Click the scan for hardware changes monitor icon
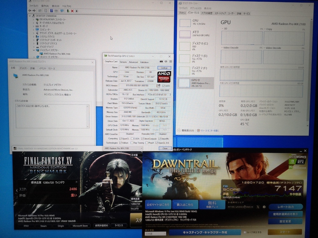This screenshot has width=318, height=238. [62, 11]
